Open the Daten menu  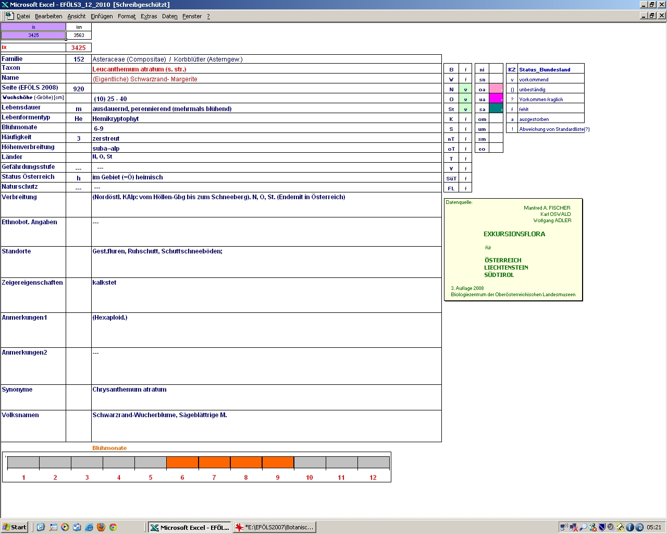pyautogui.click(x=169, y=16)
